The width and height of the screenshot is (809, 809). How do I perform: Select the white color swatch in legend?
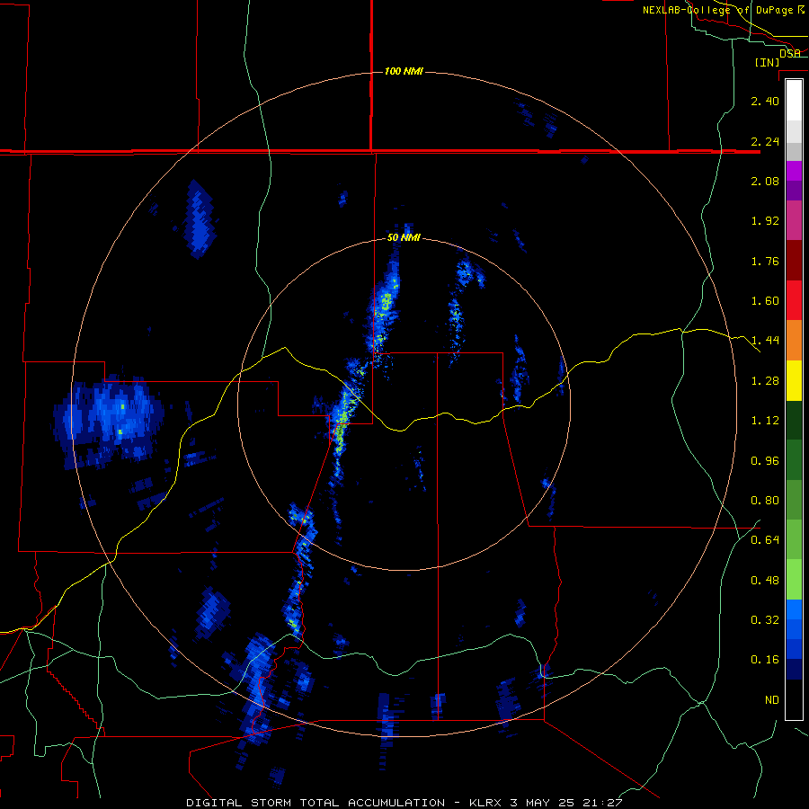pos(794,101)
